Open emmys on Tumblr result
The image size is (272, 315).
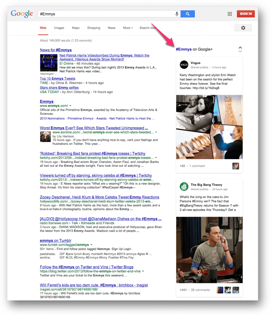click(x=56, y=241)
